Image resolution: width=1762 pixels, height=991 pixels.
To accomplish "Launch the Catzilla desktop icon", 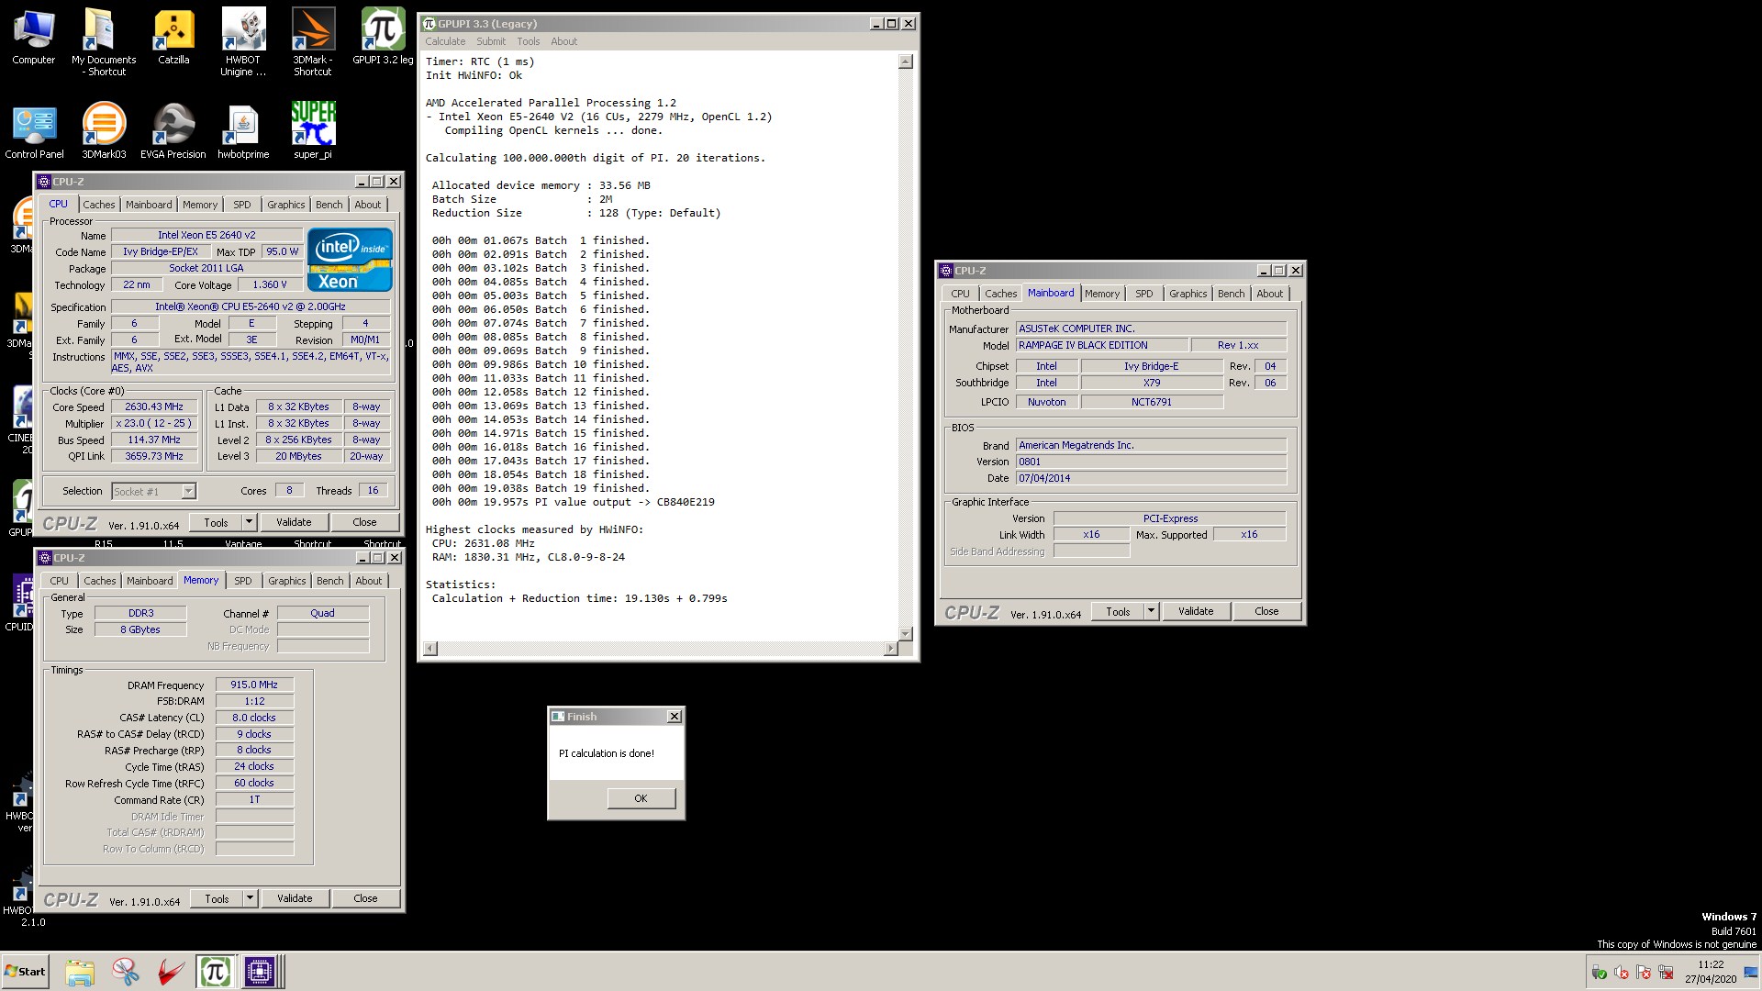I will tap(173, 37).
